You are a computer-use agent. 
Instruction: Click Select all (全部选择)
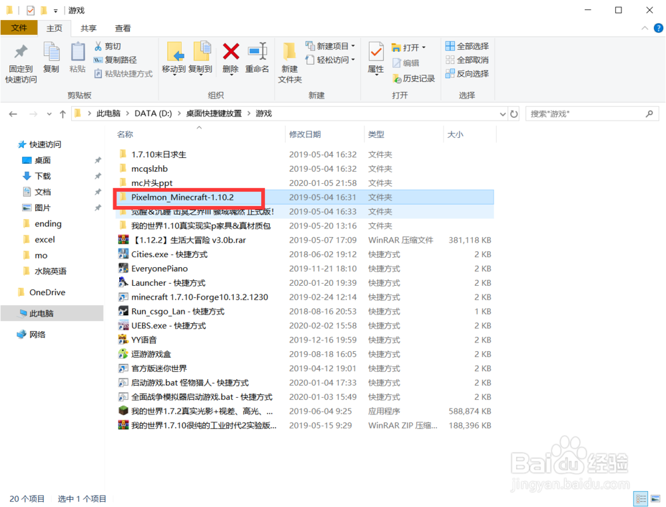[x=467, y=46]
